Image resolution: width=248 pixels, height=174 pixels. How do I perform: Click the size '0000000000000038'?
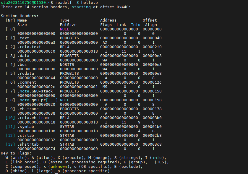click(x=36, y=113)
